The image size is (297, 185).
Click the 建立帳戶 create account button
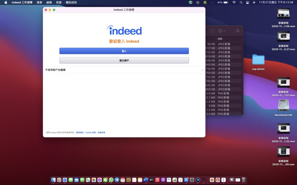[x=124, y=60]
